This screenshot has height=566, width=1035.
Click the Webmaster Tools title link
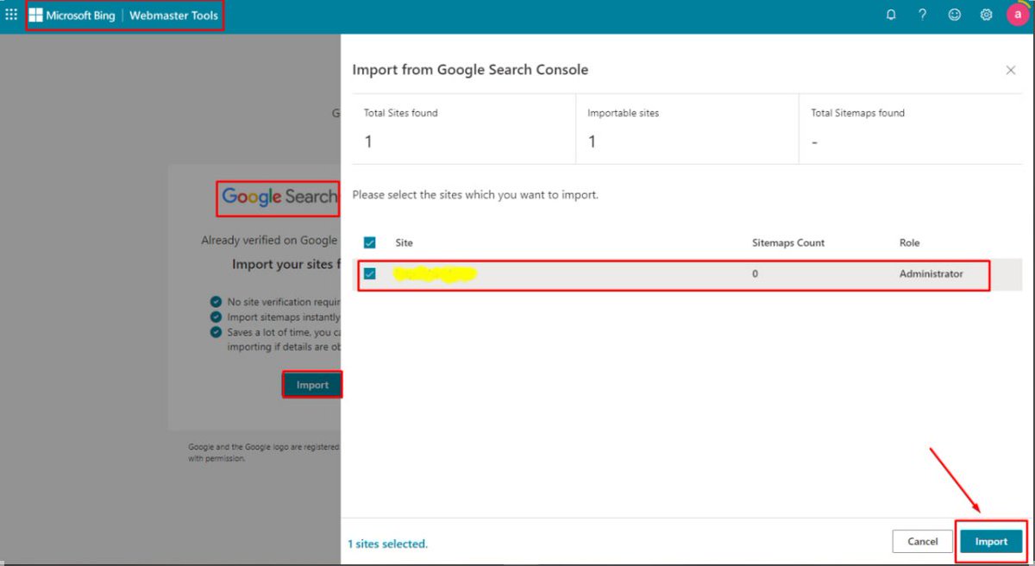click(x=173, y=16)
